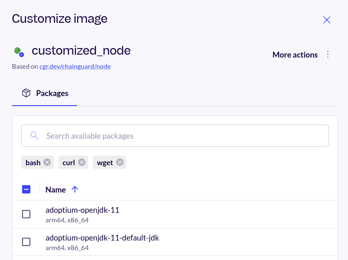Remove the wget package chip
The width and height of the screenshot is (348, 260).
120,162
